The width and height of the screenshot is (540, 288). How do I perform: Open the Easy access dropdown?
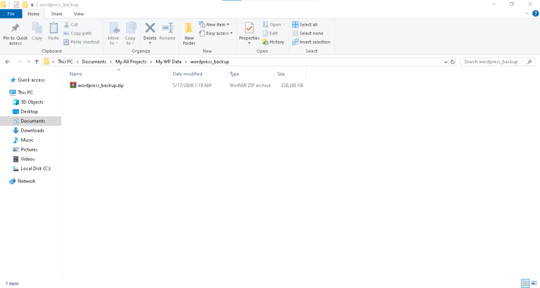[x=216, y=33]
